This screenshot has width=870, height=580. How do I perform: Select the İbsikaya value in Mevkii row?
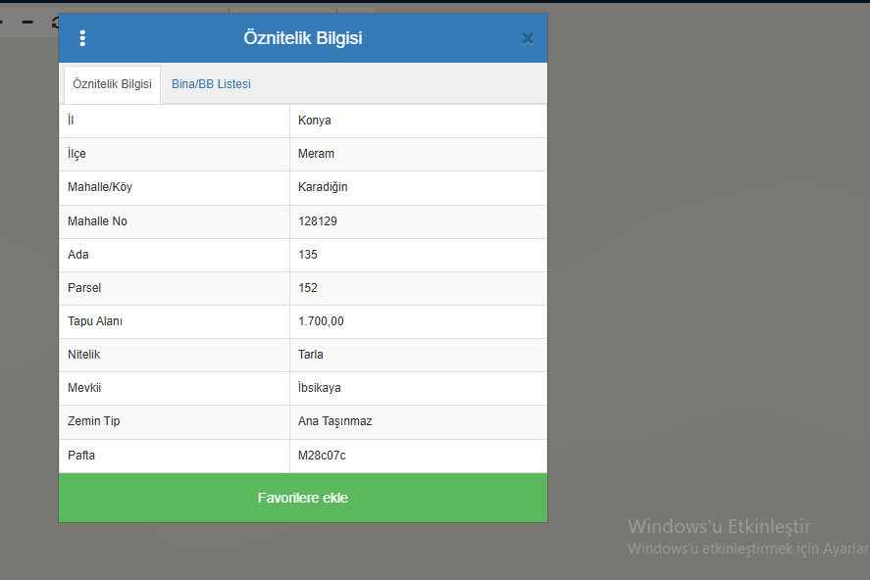coord(320,388)
